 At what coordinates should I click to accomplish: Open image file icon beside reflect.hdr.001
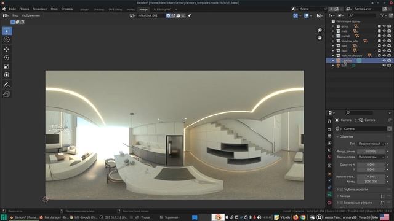178,15
